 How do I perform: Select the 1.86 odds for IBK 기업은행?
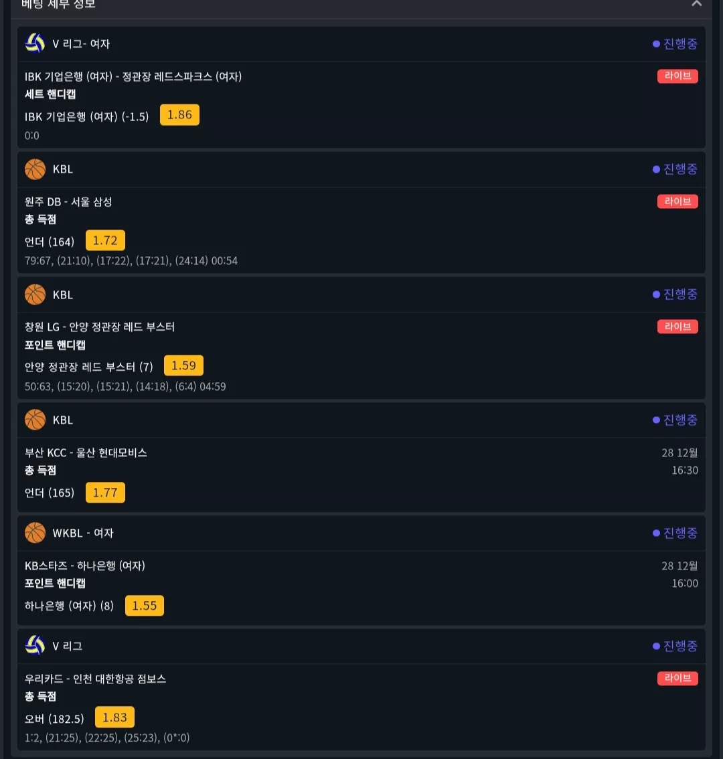tap(179, 114)
